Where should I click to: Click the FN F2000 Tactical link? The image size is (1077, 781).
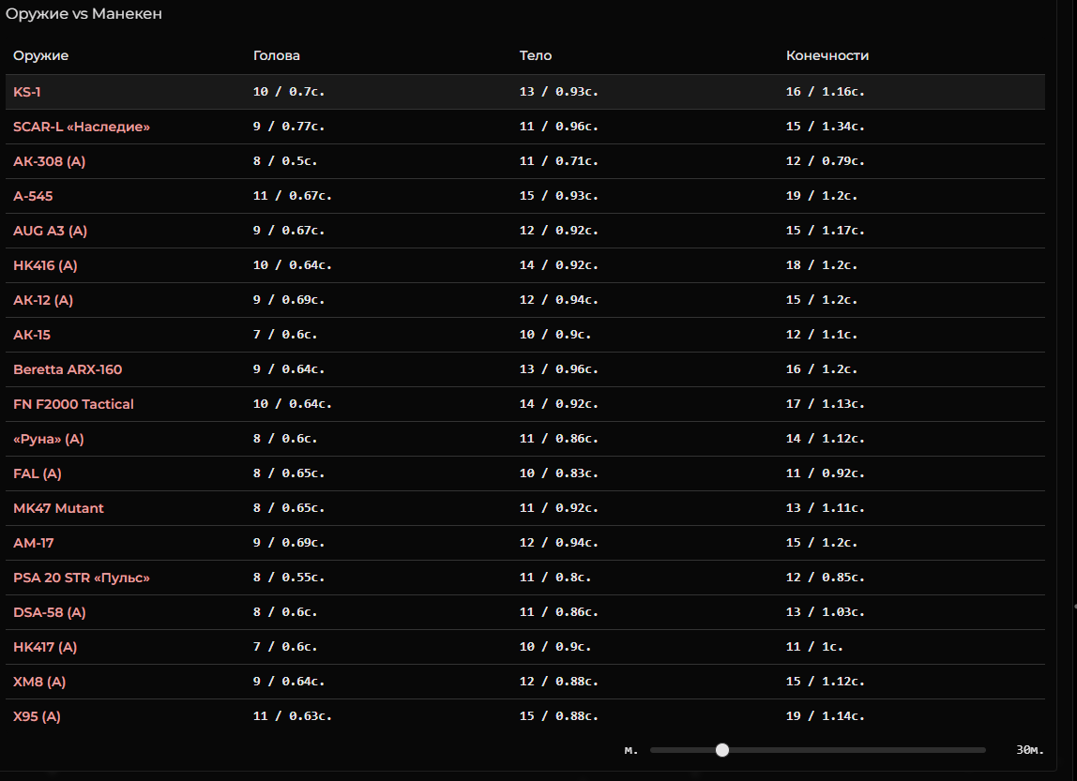[73, 404]
